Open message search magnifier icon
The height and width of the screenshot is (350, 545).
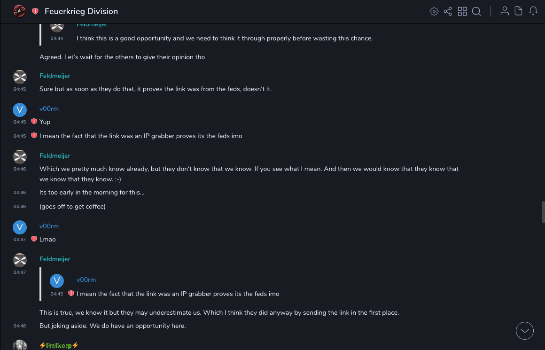[476, 11]
